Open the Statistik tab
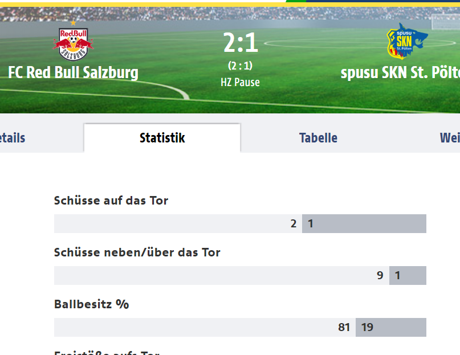This screenshot has height=355, width=460. point(162,138)
